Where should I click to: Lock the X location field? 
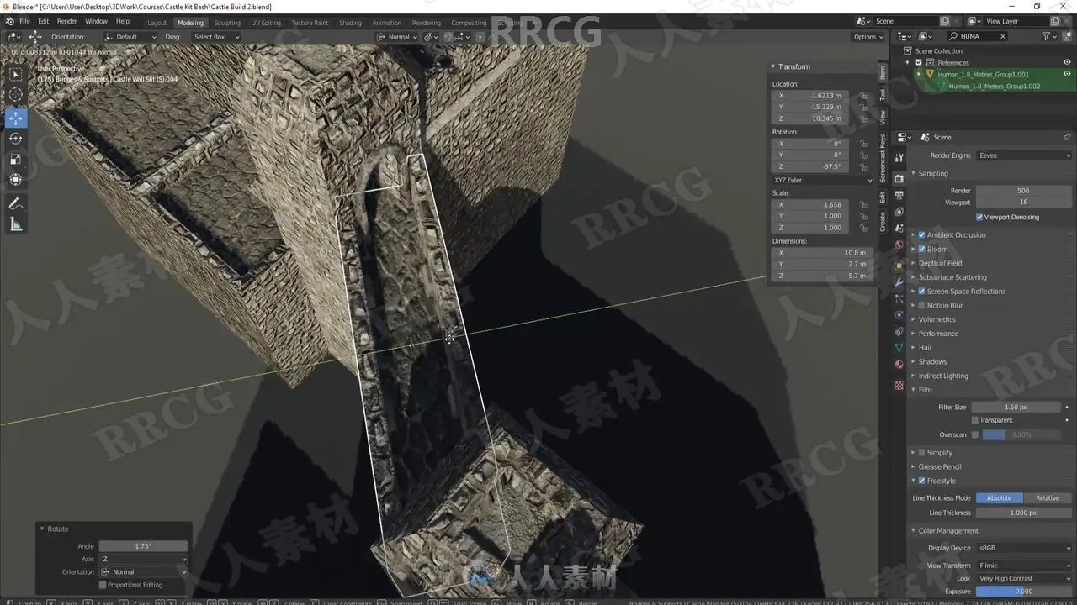point(864,96)
